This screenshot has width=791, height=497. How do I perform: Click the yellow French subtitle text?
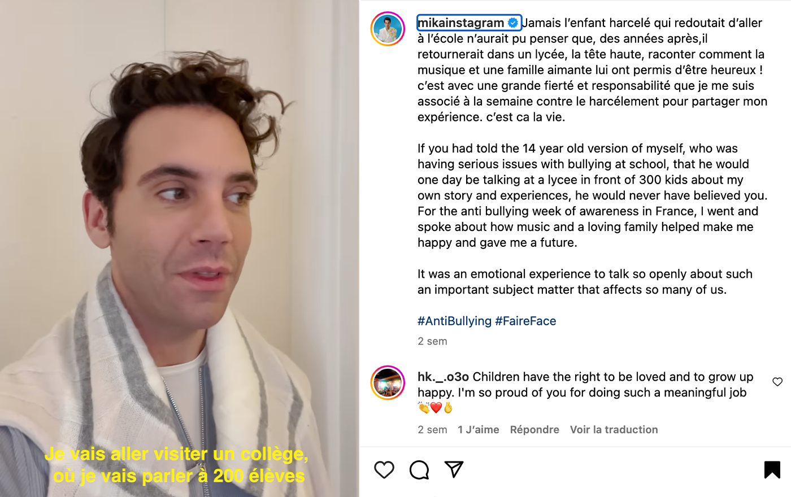pos(177,464)
